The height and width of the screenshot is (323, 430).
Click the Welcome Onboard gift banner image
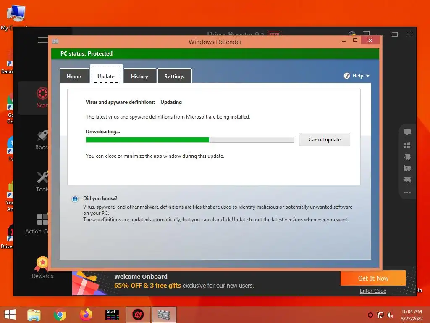tap(90, 283)
